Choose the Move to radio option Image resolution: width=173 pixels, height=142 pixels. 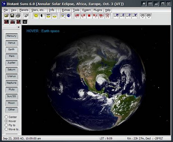6,129
